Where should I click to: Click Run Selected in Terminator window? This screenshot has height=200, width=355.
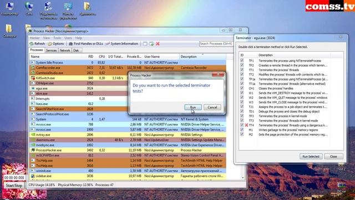[311, 157]
